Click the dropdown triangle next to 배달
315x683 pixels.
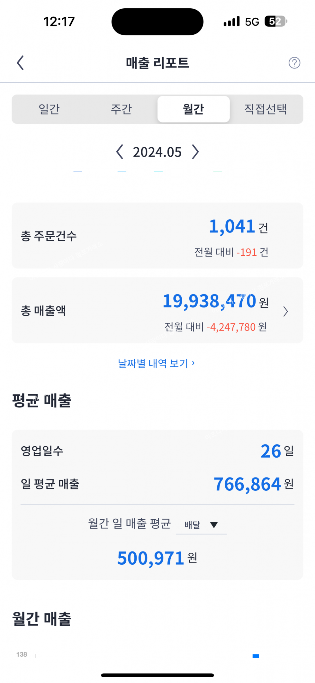(214, 525)
